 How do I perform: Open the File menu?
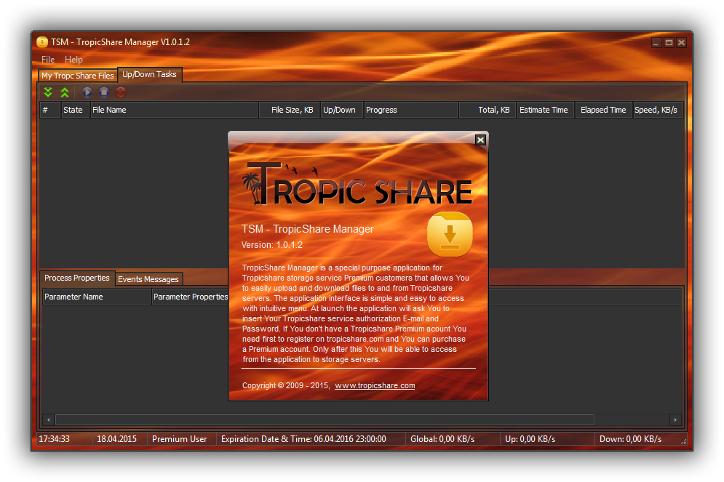pyautogui.click(x=48, y=60)
